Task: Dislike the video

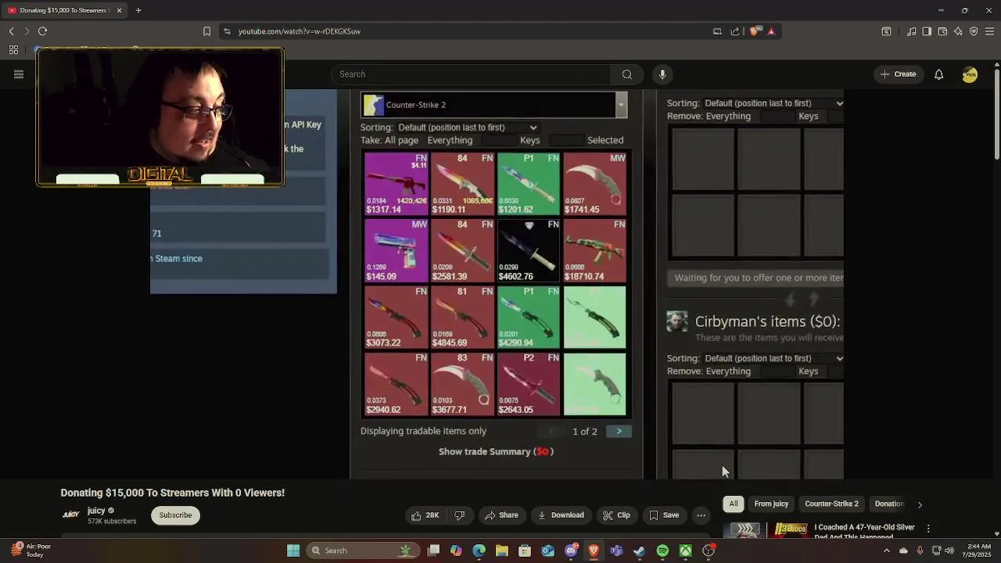Action: [460, 515]
